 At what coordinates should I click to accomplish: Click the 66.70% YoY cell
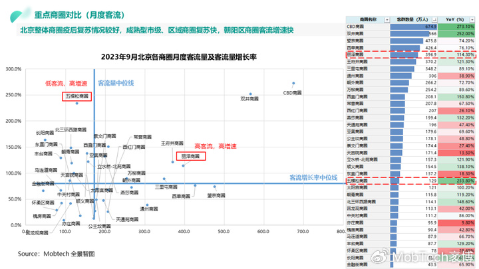[456, 236]
